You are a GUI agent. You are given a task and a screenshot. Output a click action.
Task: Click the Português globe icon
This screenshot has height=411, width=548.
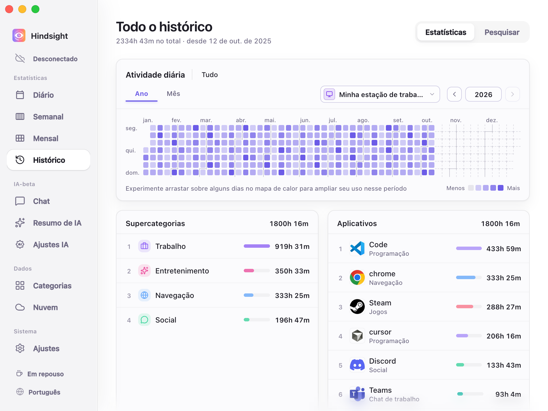(20, 392)
